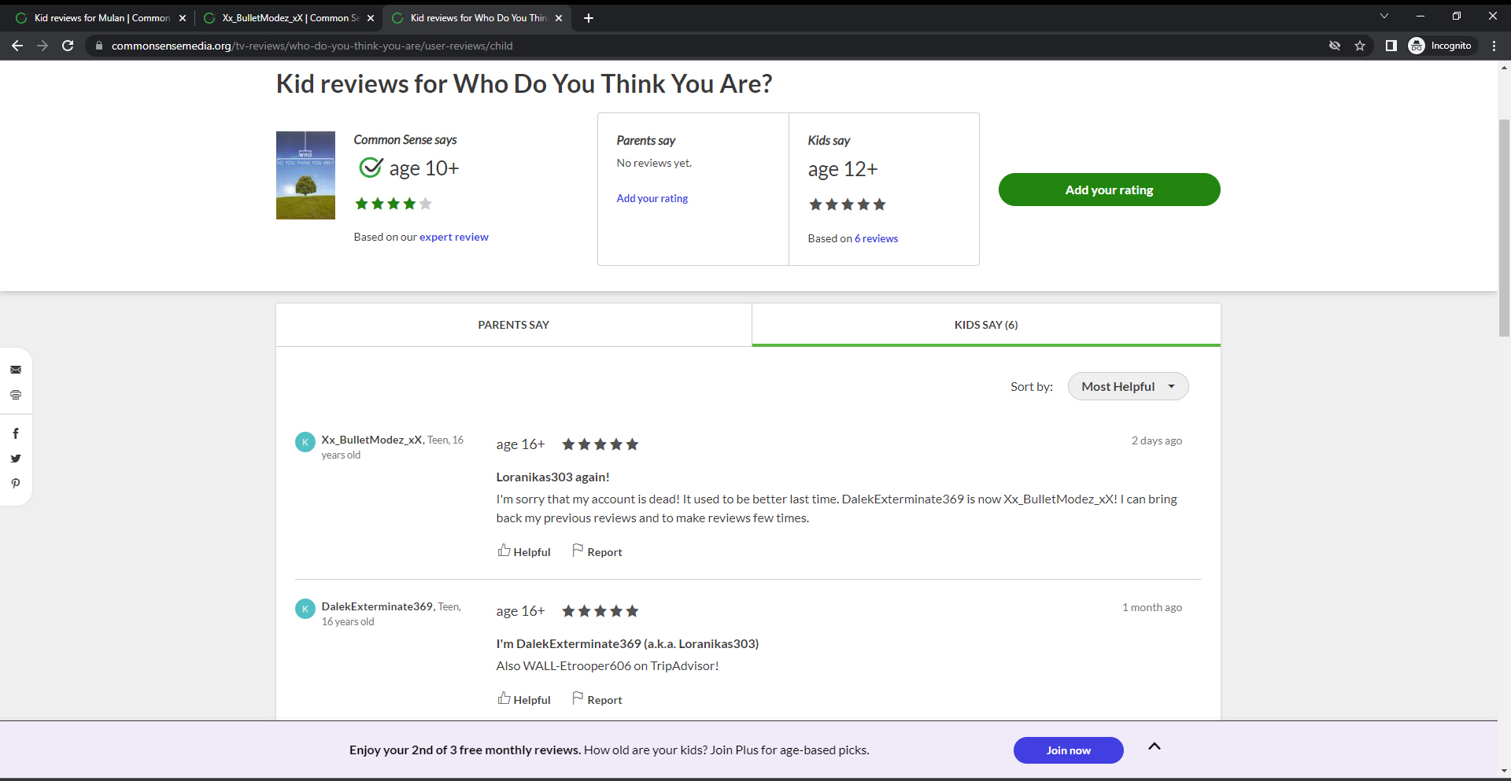Share page via Twitter icon
1511x781 pixels.
tap(16, 459)
